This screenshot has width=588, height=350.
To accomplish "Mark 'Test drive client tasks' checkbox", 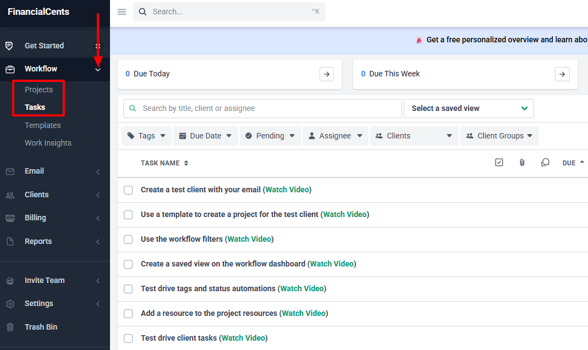I will (128, 338).
